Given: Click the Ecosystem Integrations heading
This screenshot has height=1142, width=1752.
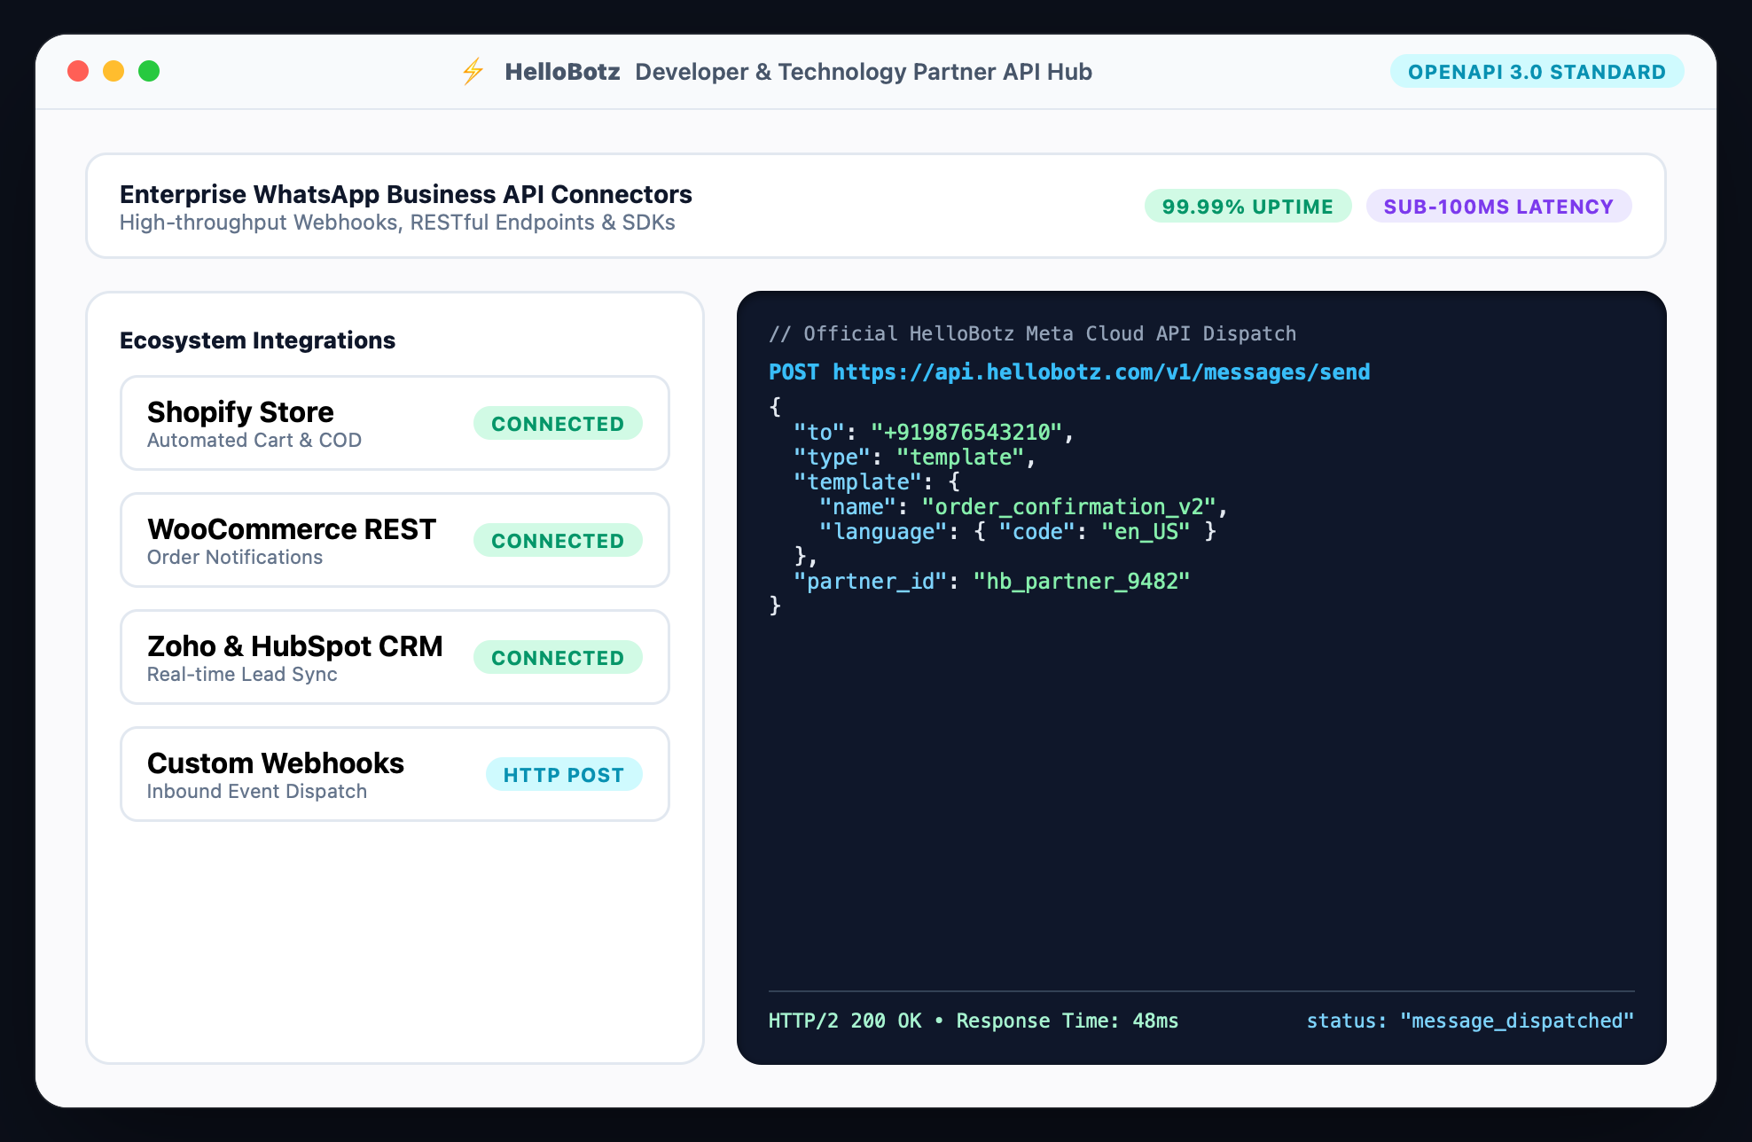Looking at the screenshot, I should [x=257, y=340].
